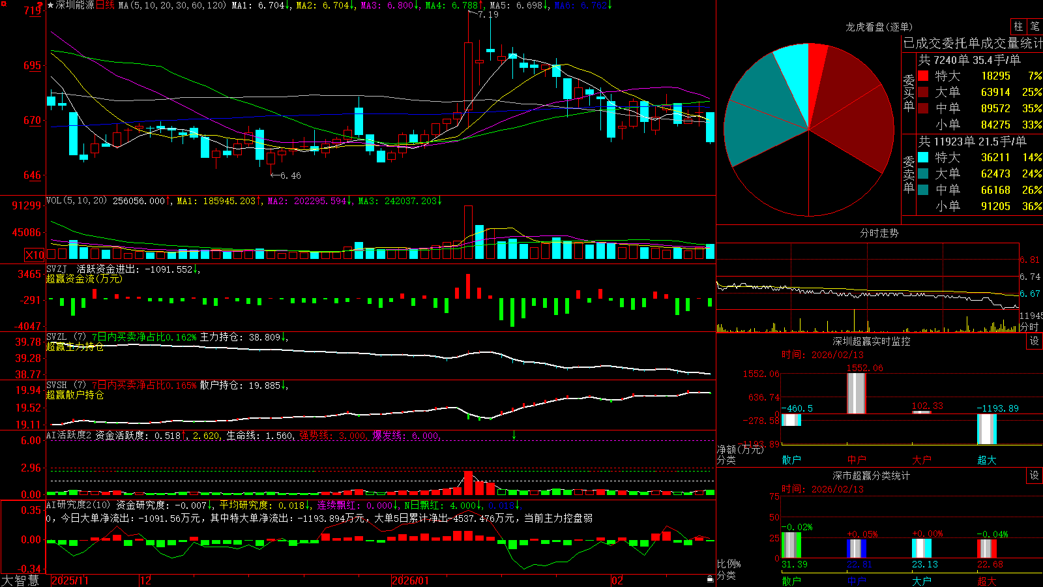Click the dark red 大单 buy swatch
This screenshot has width=1043, height=587.
coord(923,92)
